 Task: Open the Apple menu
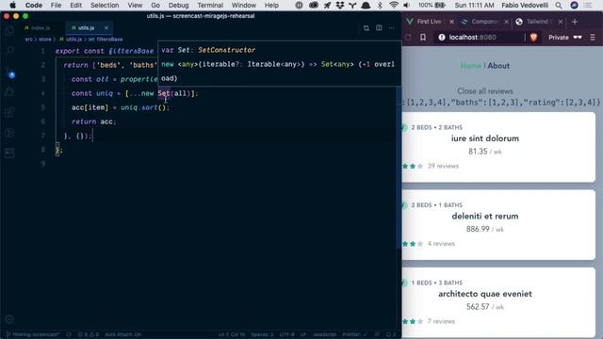coord(12,5)
